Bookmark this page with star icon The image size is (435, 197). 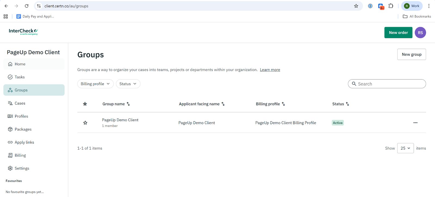(356, 6)
